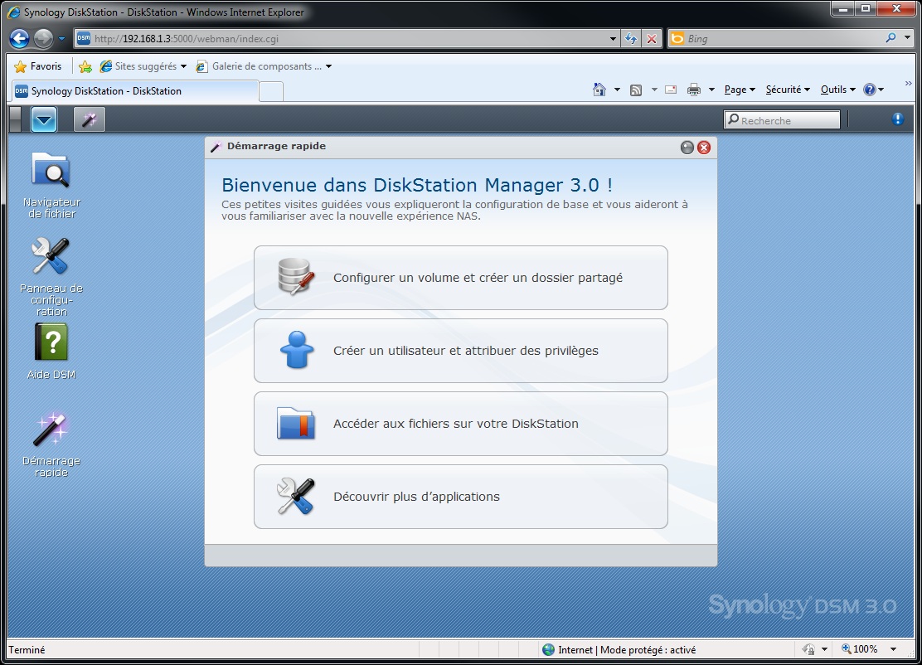Open a new blank tab

click(x=271, y=92)
